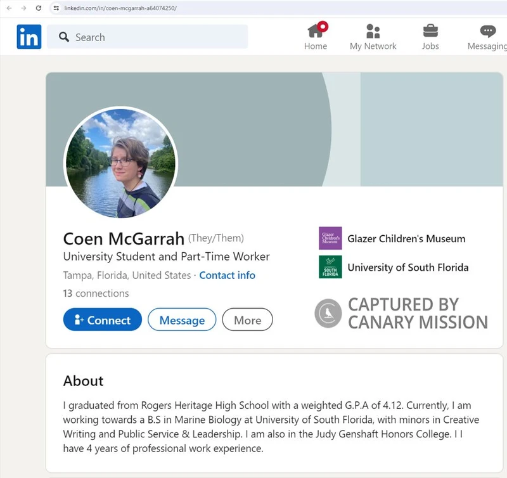Screen dimensions: 507x478
Task: Click the About paragraph text
Action: 271,427
